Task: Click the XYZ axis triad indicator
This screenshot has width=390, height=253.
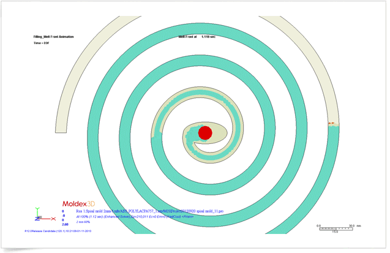Action: pyautogui.click(x=45, y=214)
